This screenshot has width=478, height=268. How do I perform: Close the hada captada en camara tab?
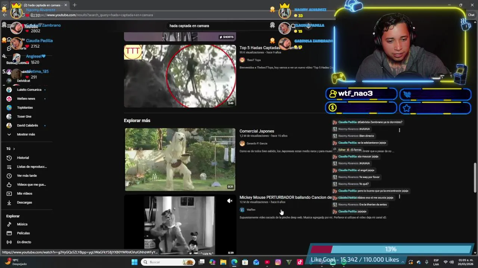66,5
